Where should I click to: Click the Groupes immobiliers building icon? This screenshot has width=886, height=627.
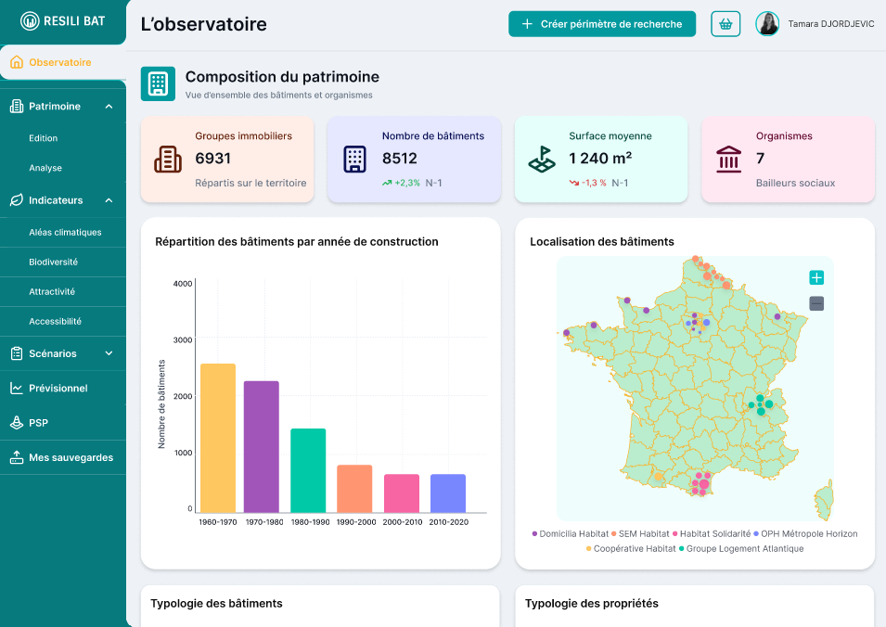tap(168, 160)
